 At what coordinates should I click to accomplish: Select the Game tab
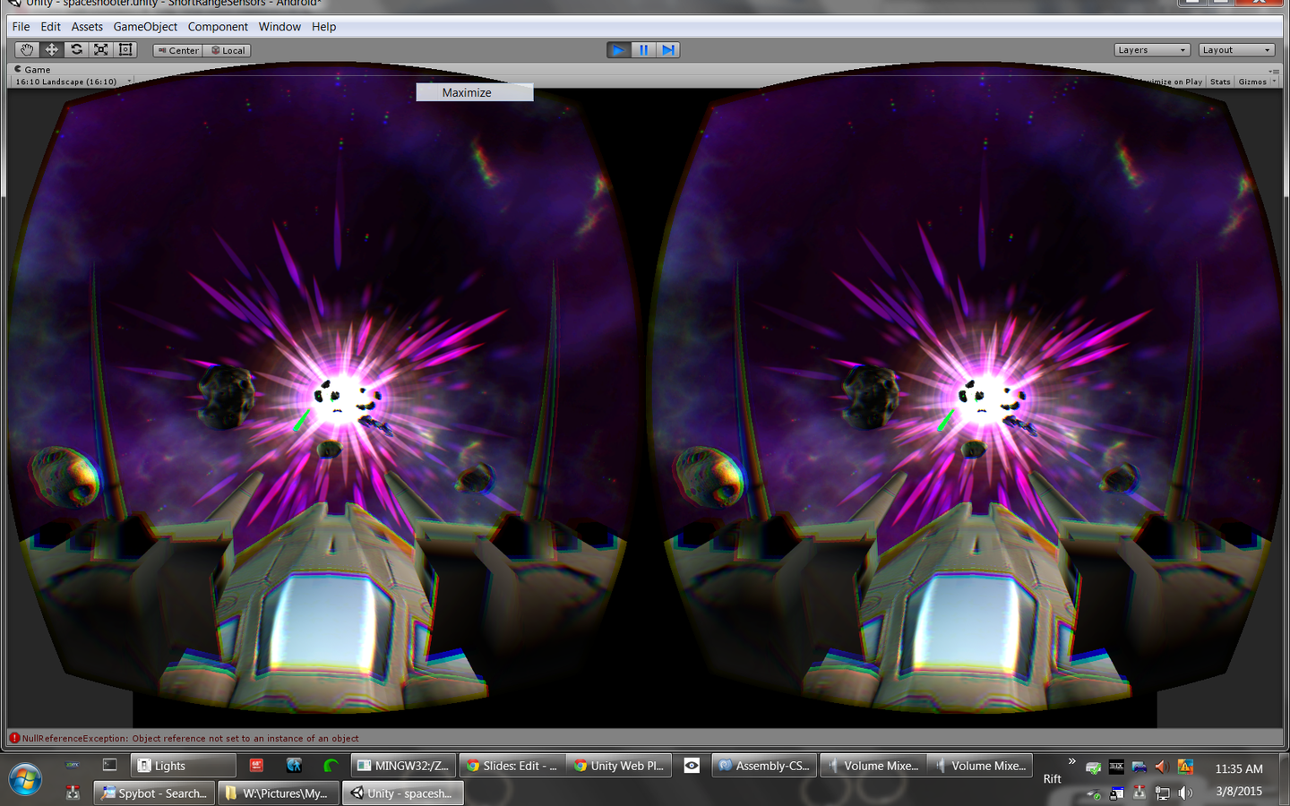[x=32, y=69]
